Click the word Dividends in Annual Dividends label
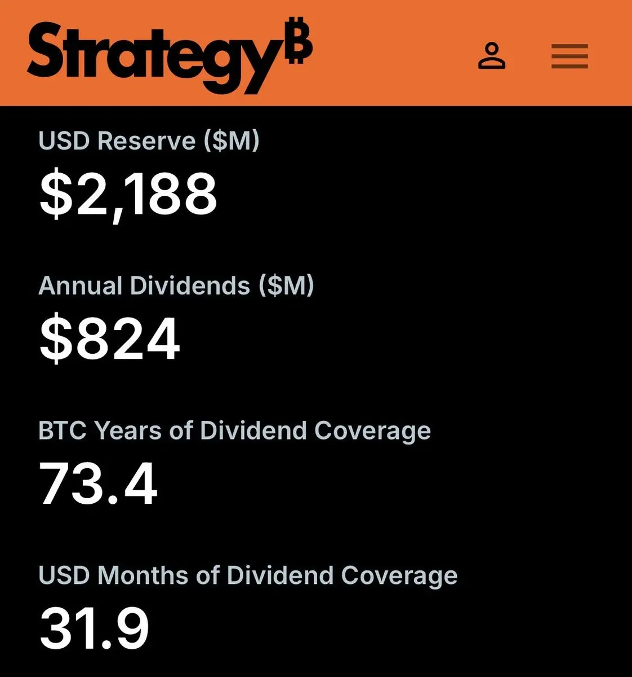 coord(190,285)
